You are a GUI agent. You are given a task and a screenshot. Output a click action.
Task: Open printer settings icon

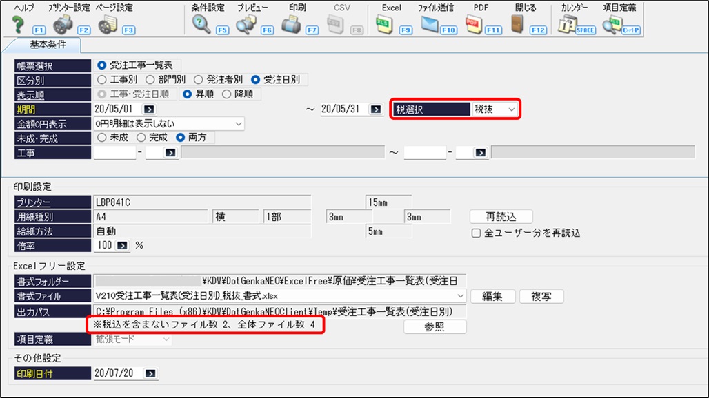62,25
